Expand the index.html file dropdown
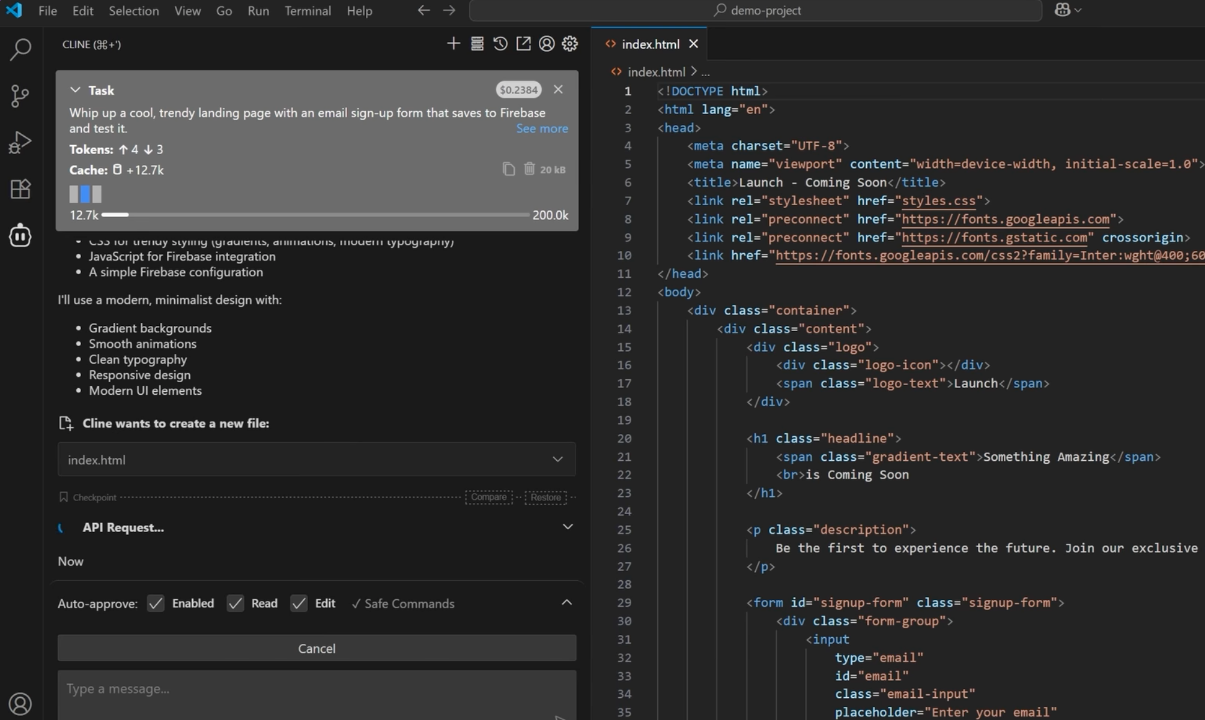 pos(557,460)
